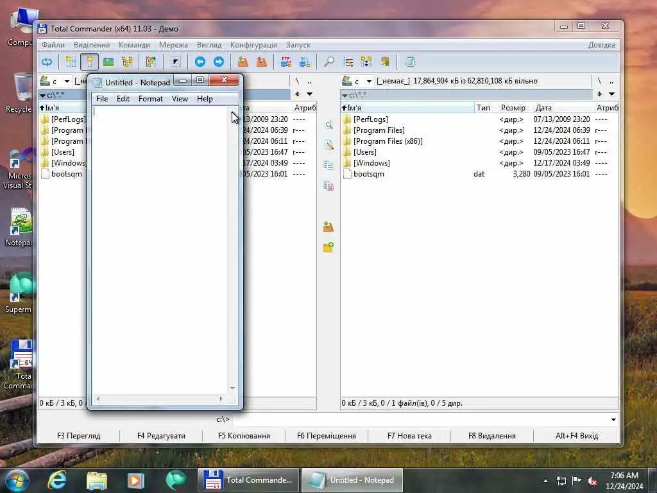
Task: Click Notepad's horizontal scrollbar right arrow
Action: pyautogui.click(x=221, y=399)
